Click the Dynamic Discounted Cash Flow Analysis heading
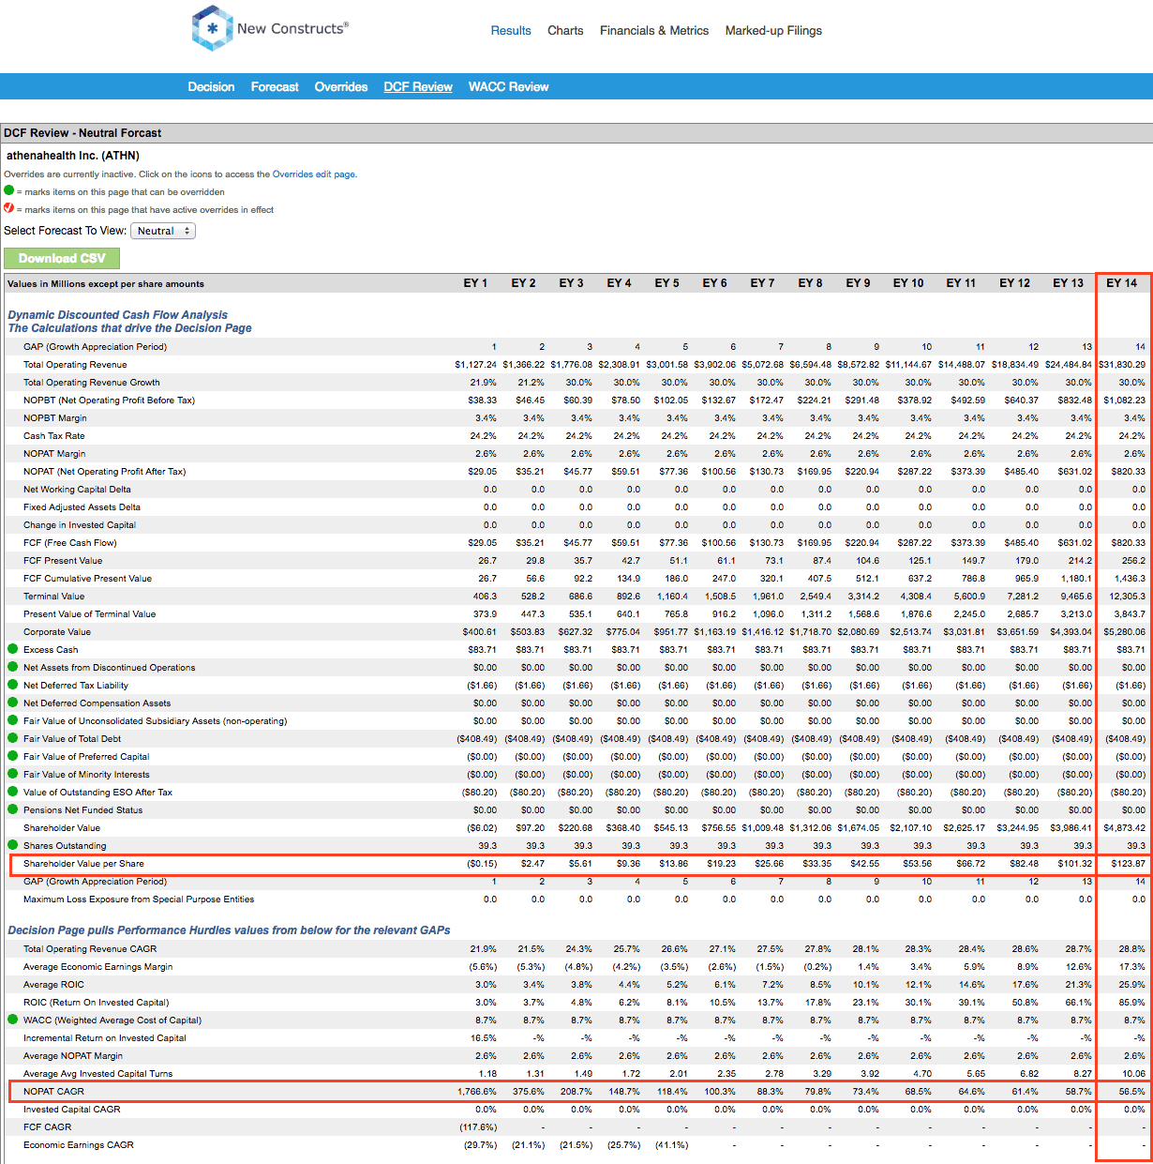The image size is (1153, 1164). click(x=118, y=315)
